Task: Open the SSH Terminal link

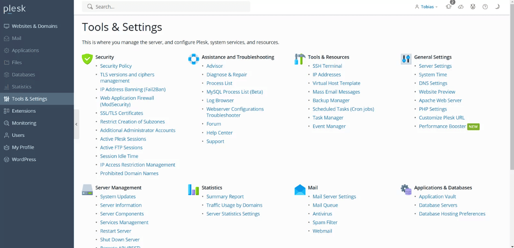Action: (x=327, y=66)
